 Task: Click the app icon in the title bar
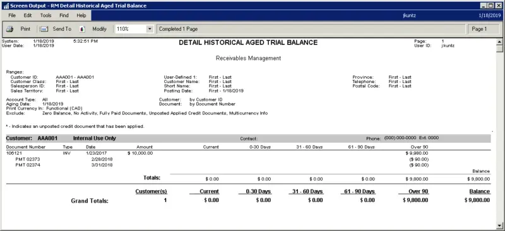6,6
